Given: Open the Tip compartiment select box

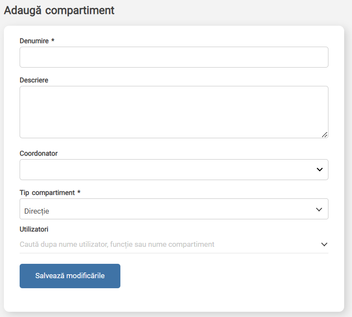Looking at the screenshot, I should (174, 209).
